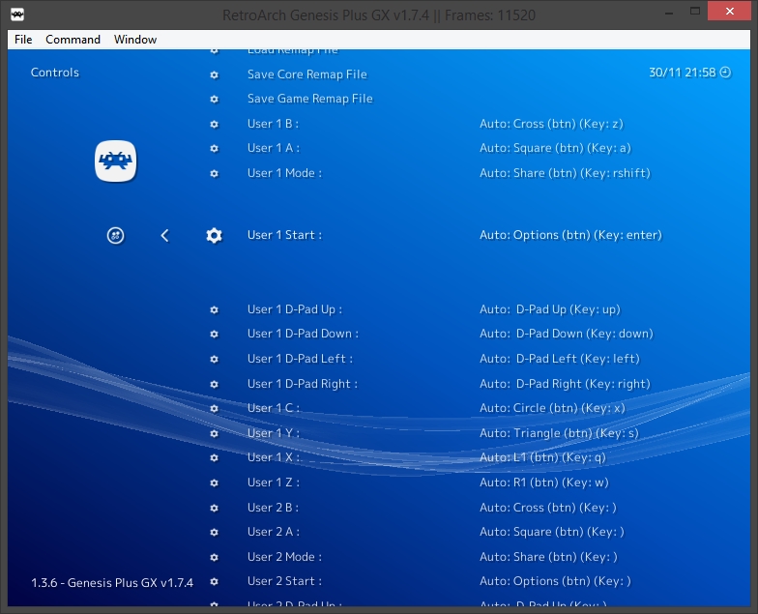
Task: Select the User 2 A entry
Action: coord(274,532)
